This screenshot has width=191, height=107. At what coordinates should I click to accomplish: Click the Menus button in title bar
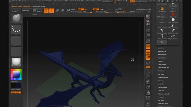pyautogui.click(x=132, y=1)
